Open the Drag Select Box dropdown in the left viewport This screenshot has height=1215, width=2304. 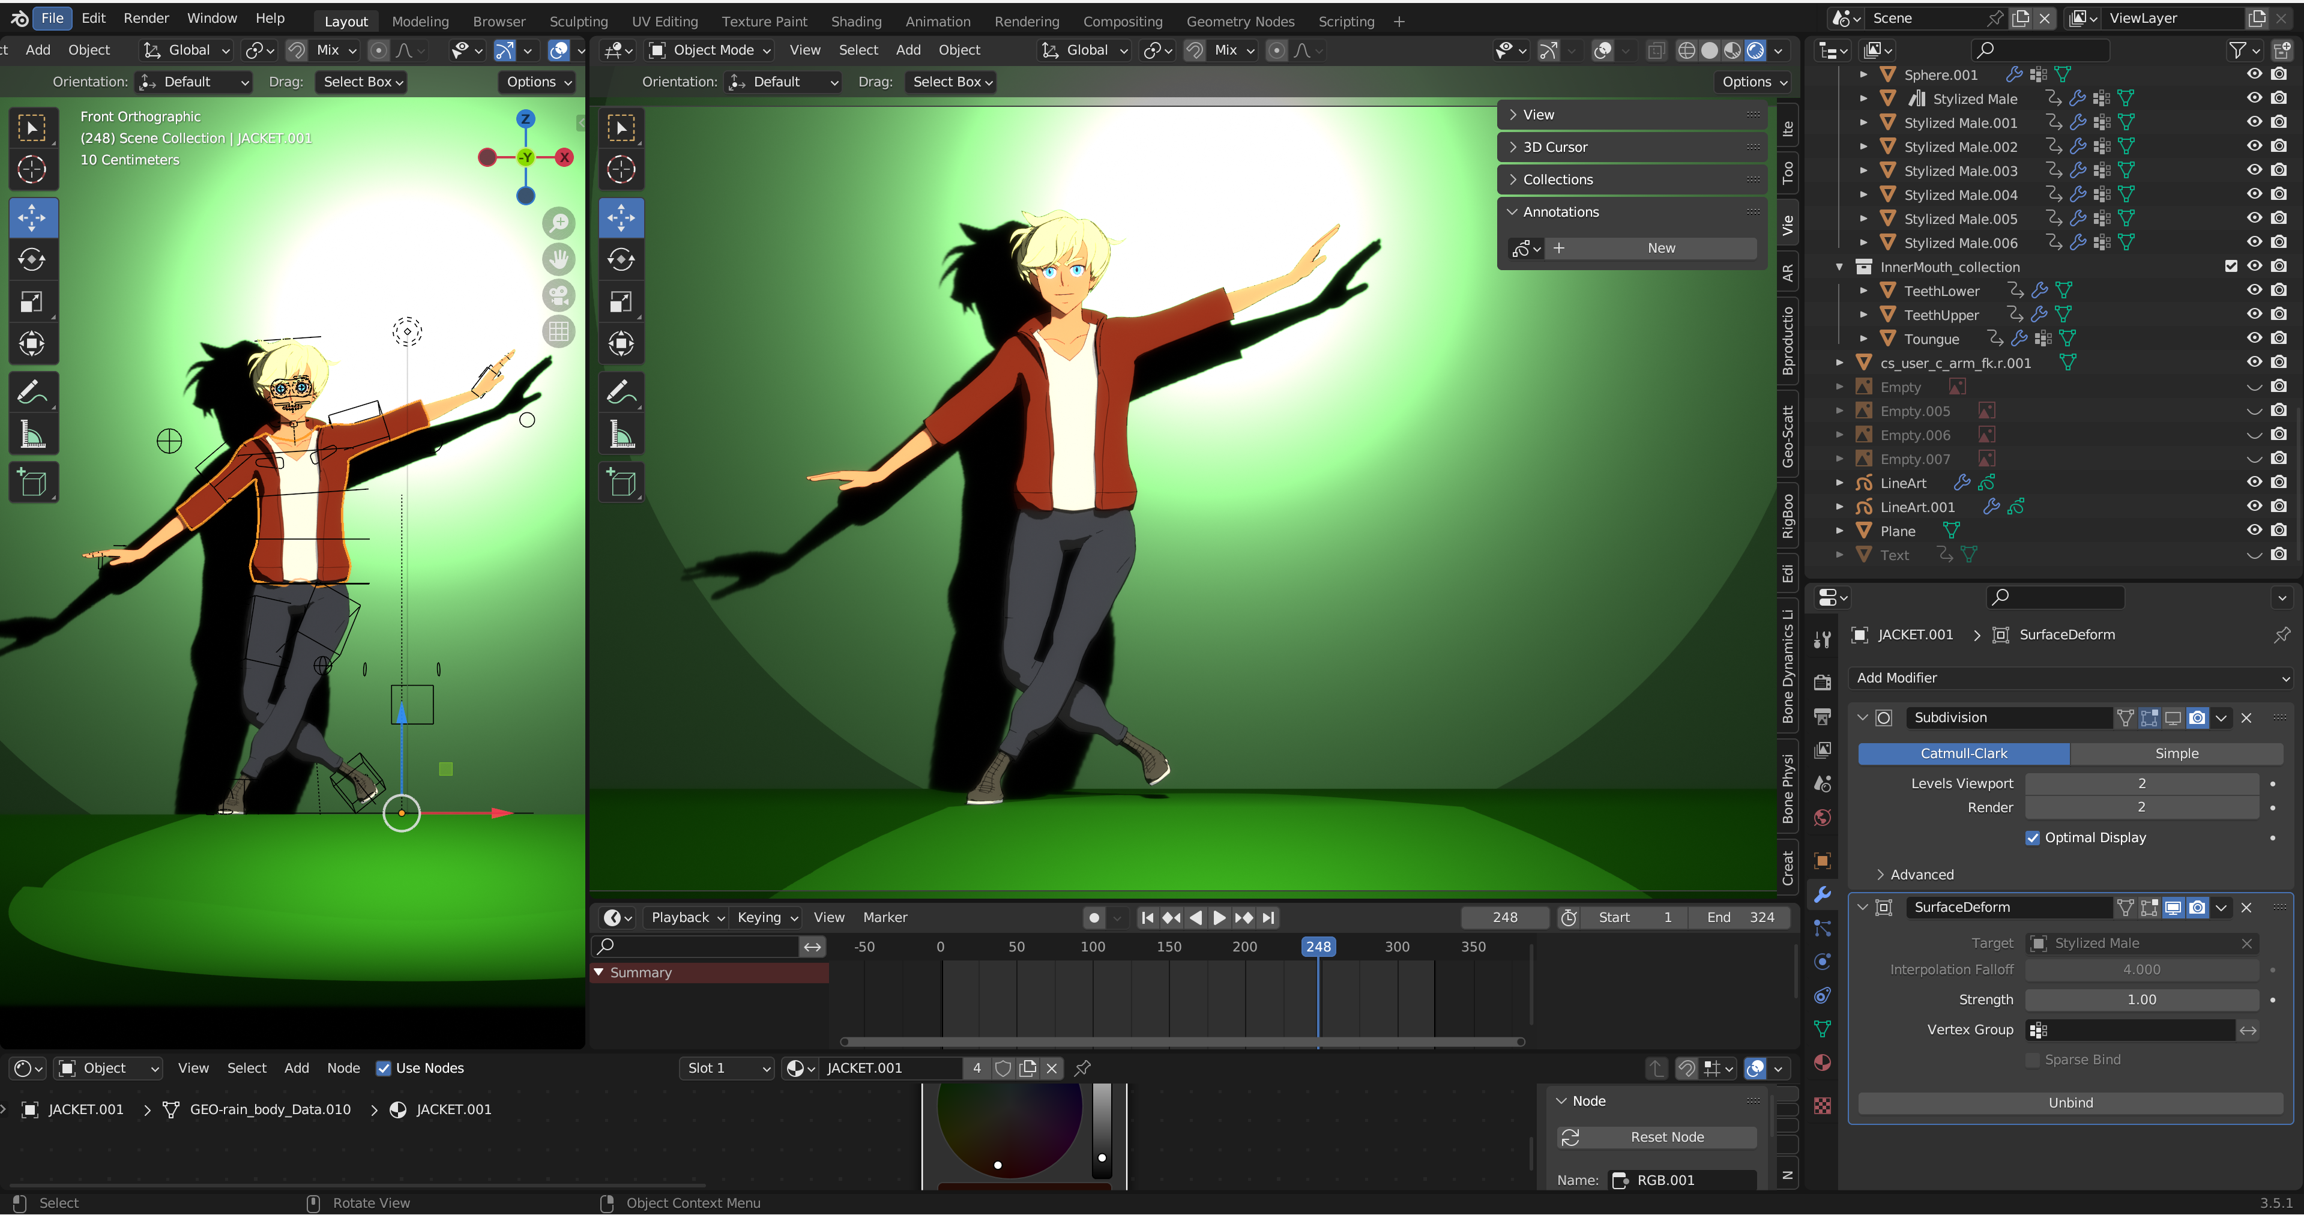pos(362,82)
